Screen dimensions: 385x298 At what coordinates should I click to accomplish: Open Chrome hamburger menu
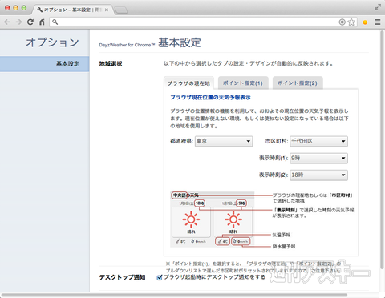(x=378, y=22)
